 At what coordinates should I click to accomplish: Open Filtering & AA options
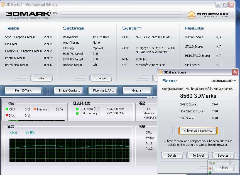[x=103, y=90]
